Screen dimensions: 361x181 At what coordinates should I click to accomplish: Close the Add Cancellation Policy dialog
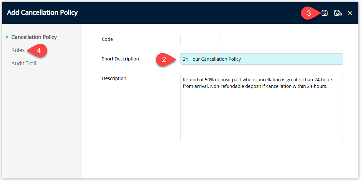[x=350, y=13]
